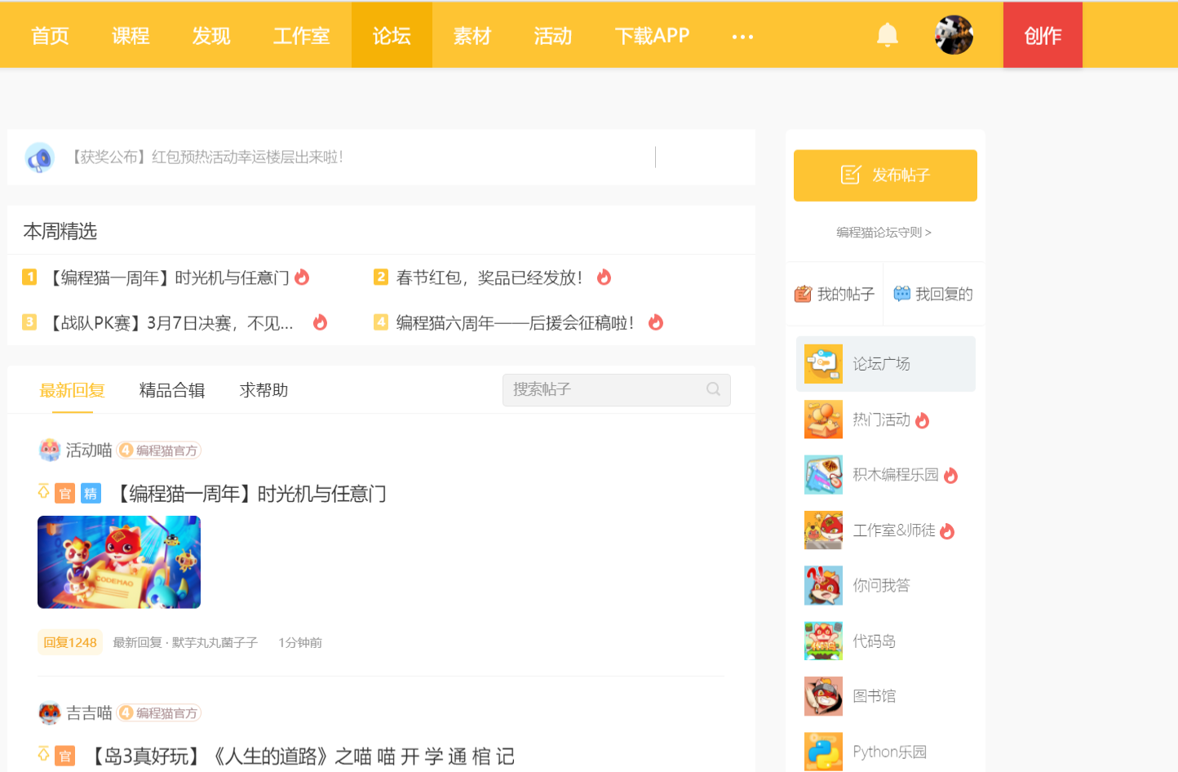
Task: Open the 论坛广场 forum section
Action: tap(886, 364)
